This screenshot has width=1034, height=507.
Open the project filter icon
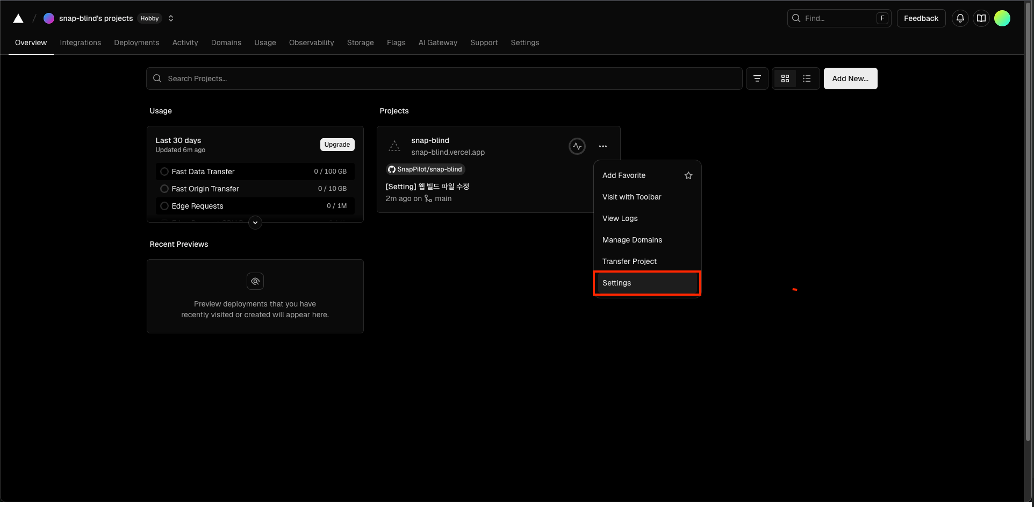757,78
